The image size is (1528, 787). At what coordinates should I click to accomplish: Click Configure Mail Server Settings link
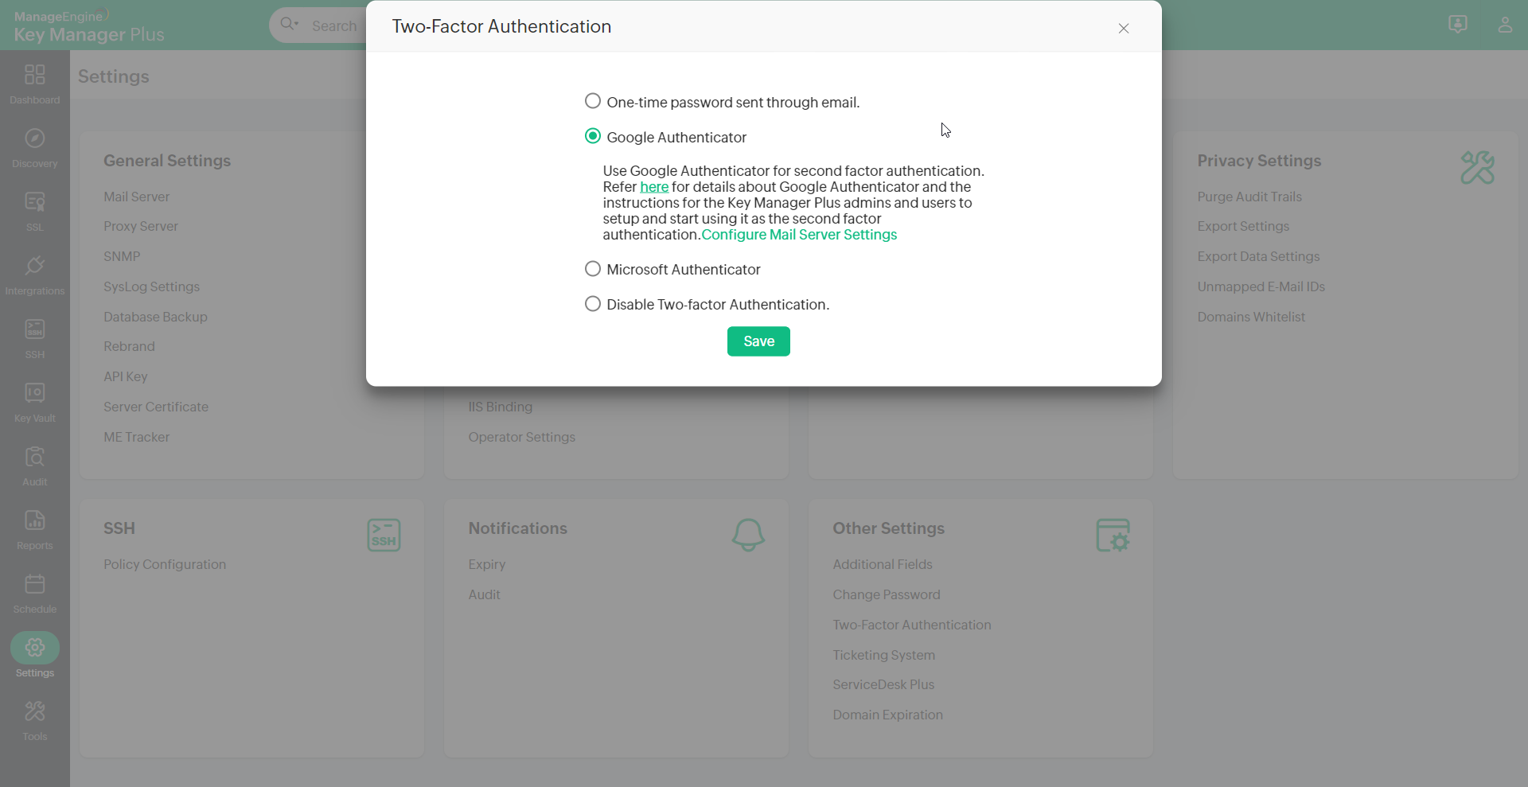click(x=799, y=235)
